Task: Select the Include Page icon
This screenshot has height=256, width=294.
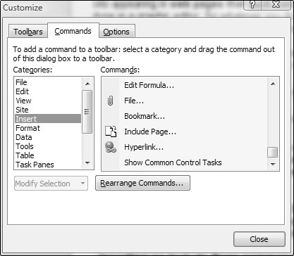Action: coord(111,132)
